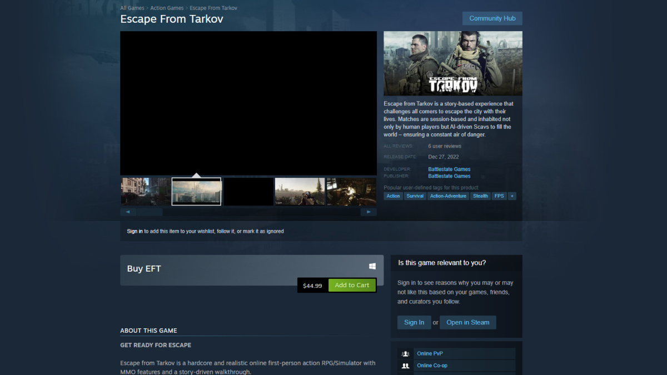Open the Online Co-op feature link
Viewport: 667px width, 375px height.
point(432,366)
